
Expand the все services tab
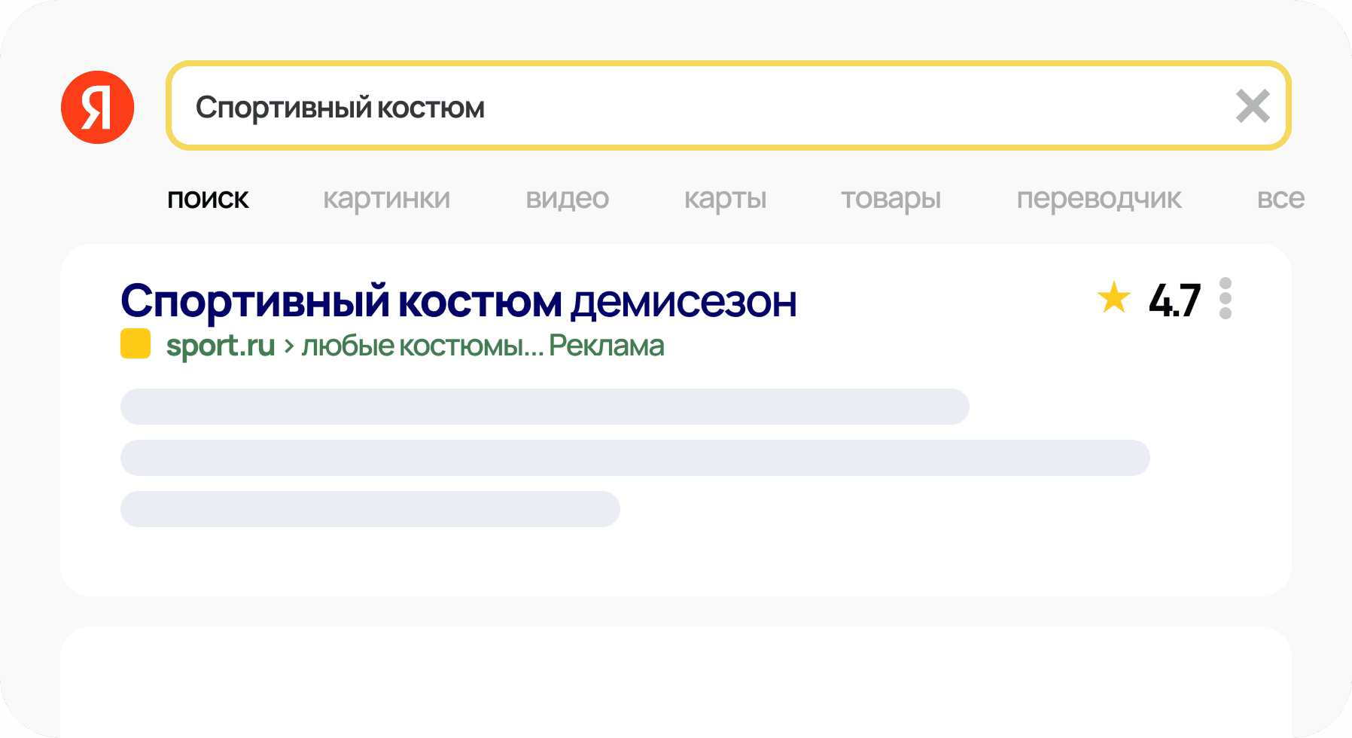click(1280, 199)
